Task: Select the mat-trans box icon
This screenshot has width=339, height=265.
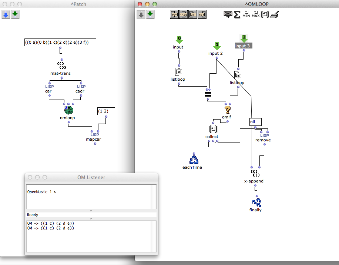Action: click(61, 65)
